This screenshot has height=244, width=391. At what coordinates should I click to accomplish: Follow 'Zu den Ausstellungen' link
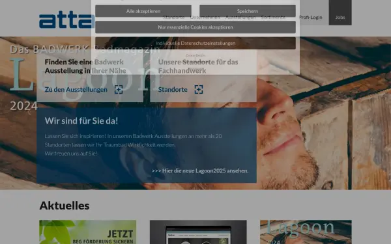pos(76,89)
